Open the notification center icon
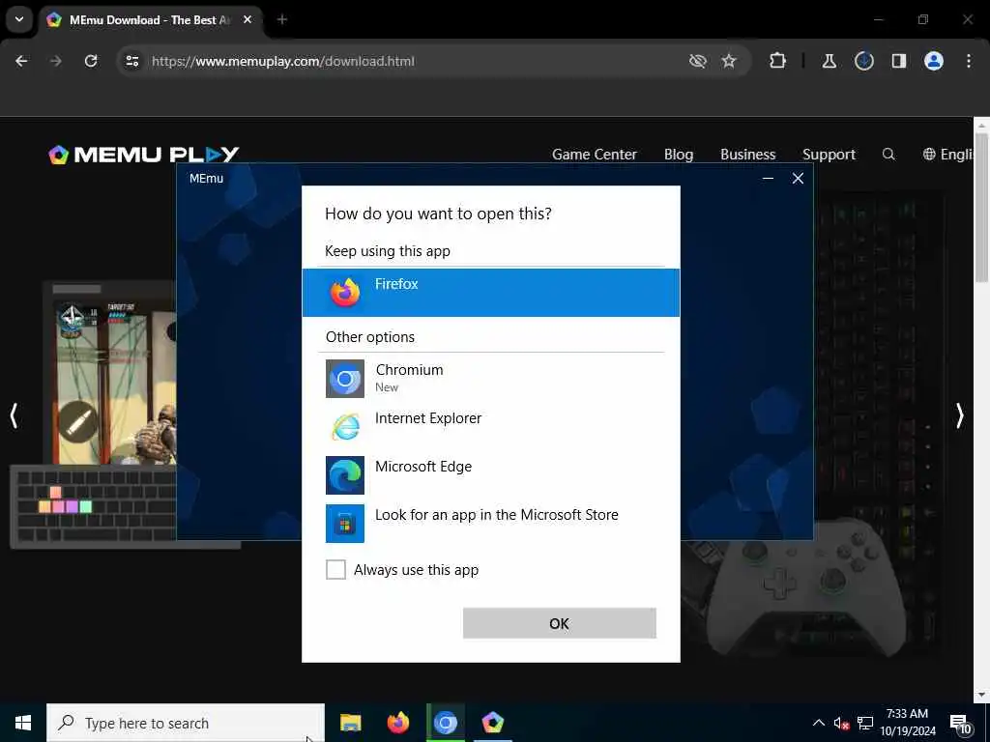Screen dimensions: 990x742 coord(961,724)
